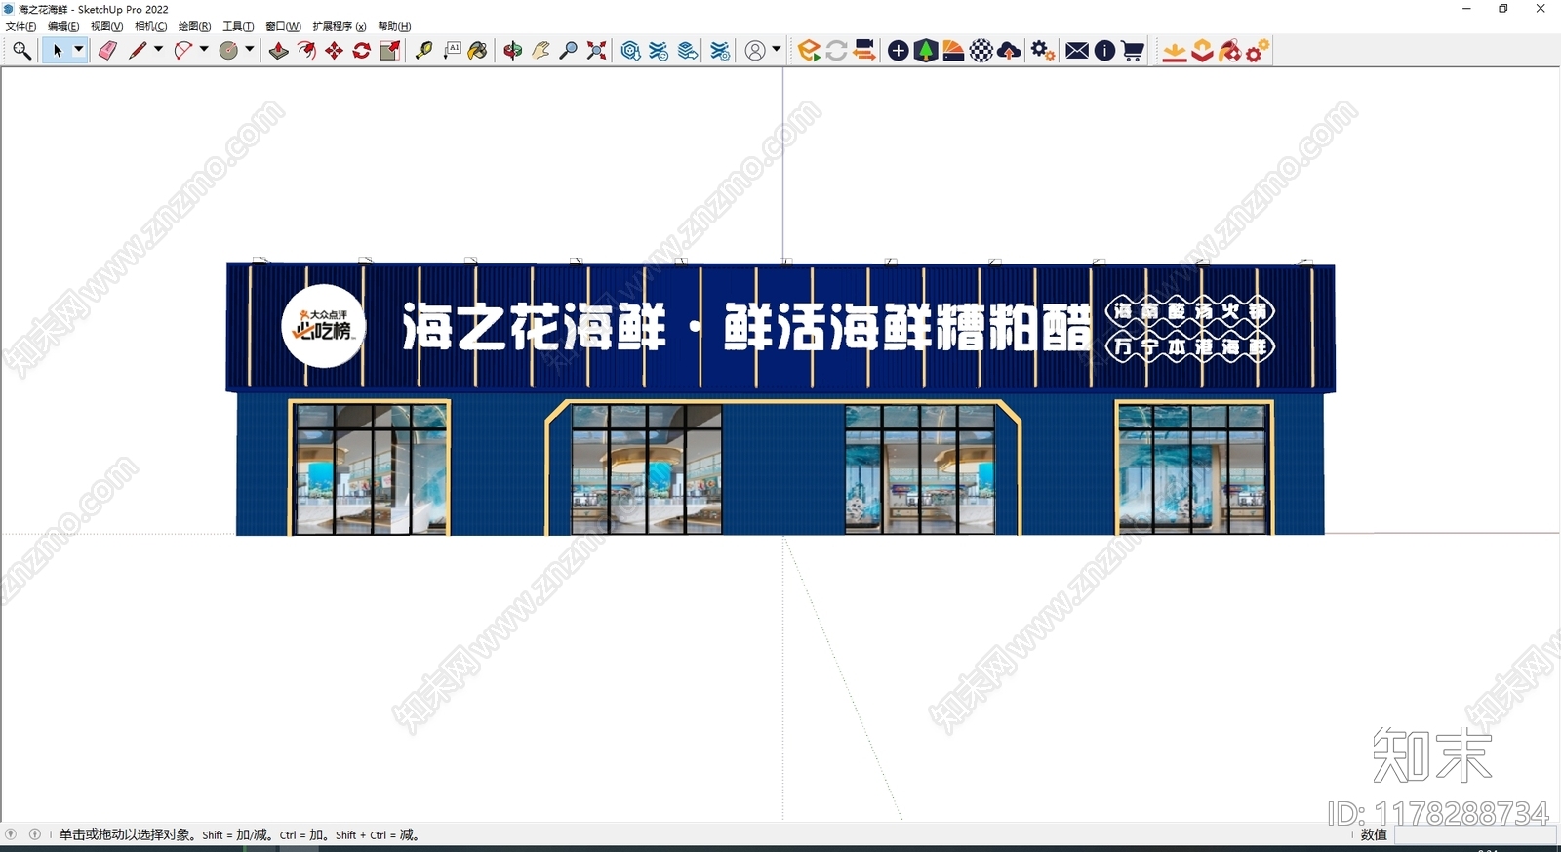Open the 3D Warehouse icon
Viewport: 1561px width, 852px height.
[631, 51]
